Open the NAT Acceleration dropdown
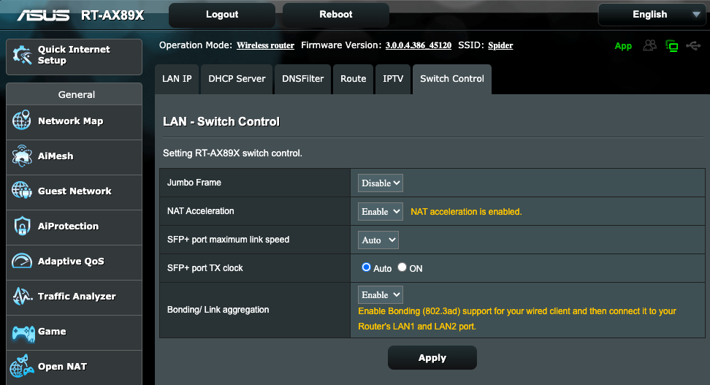710x385 pixels. pos(381,212)
